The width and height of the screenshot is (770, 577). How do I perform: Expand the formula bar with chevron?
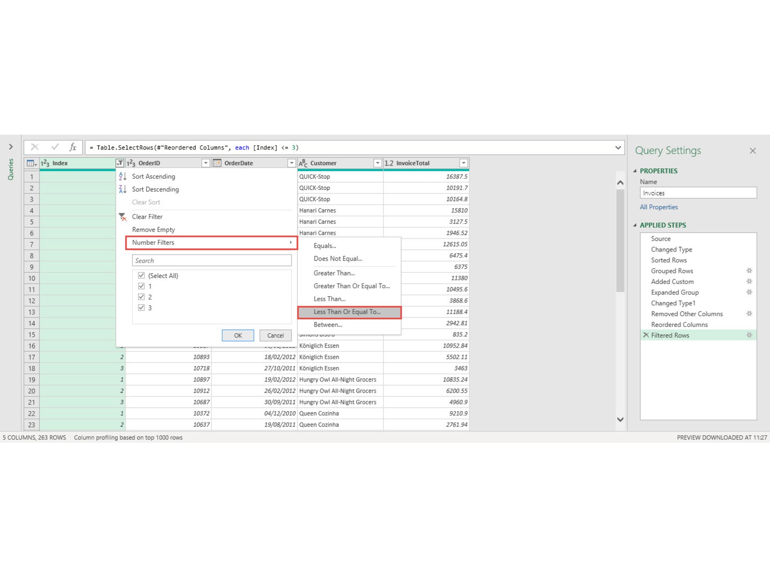click(x=618, y=148)
